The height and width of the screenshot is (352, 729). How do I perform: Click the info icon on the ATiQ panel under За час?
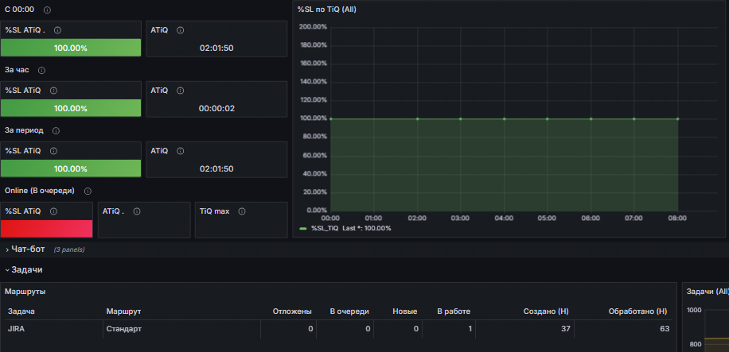point(181,91)
